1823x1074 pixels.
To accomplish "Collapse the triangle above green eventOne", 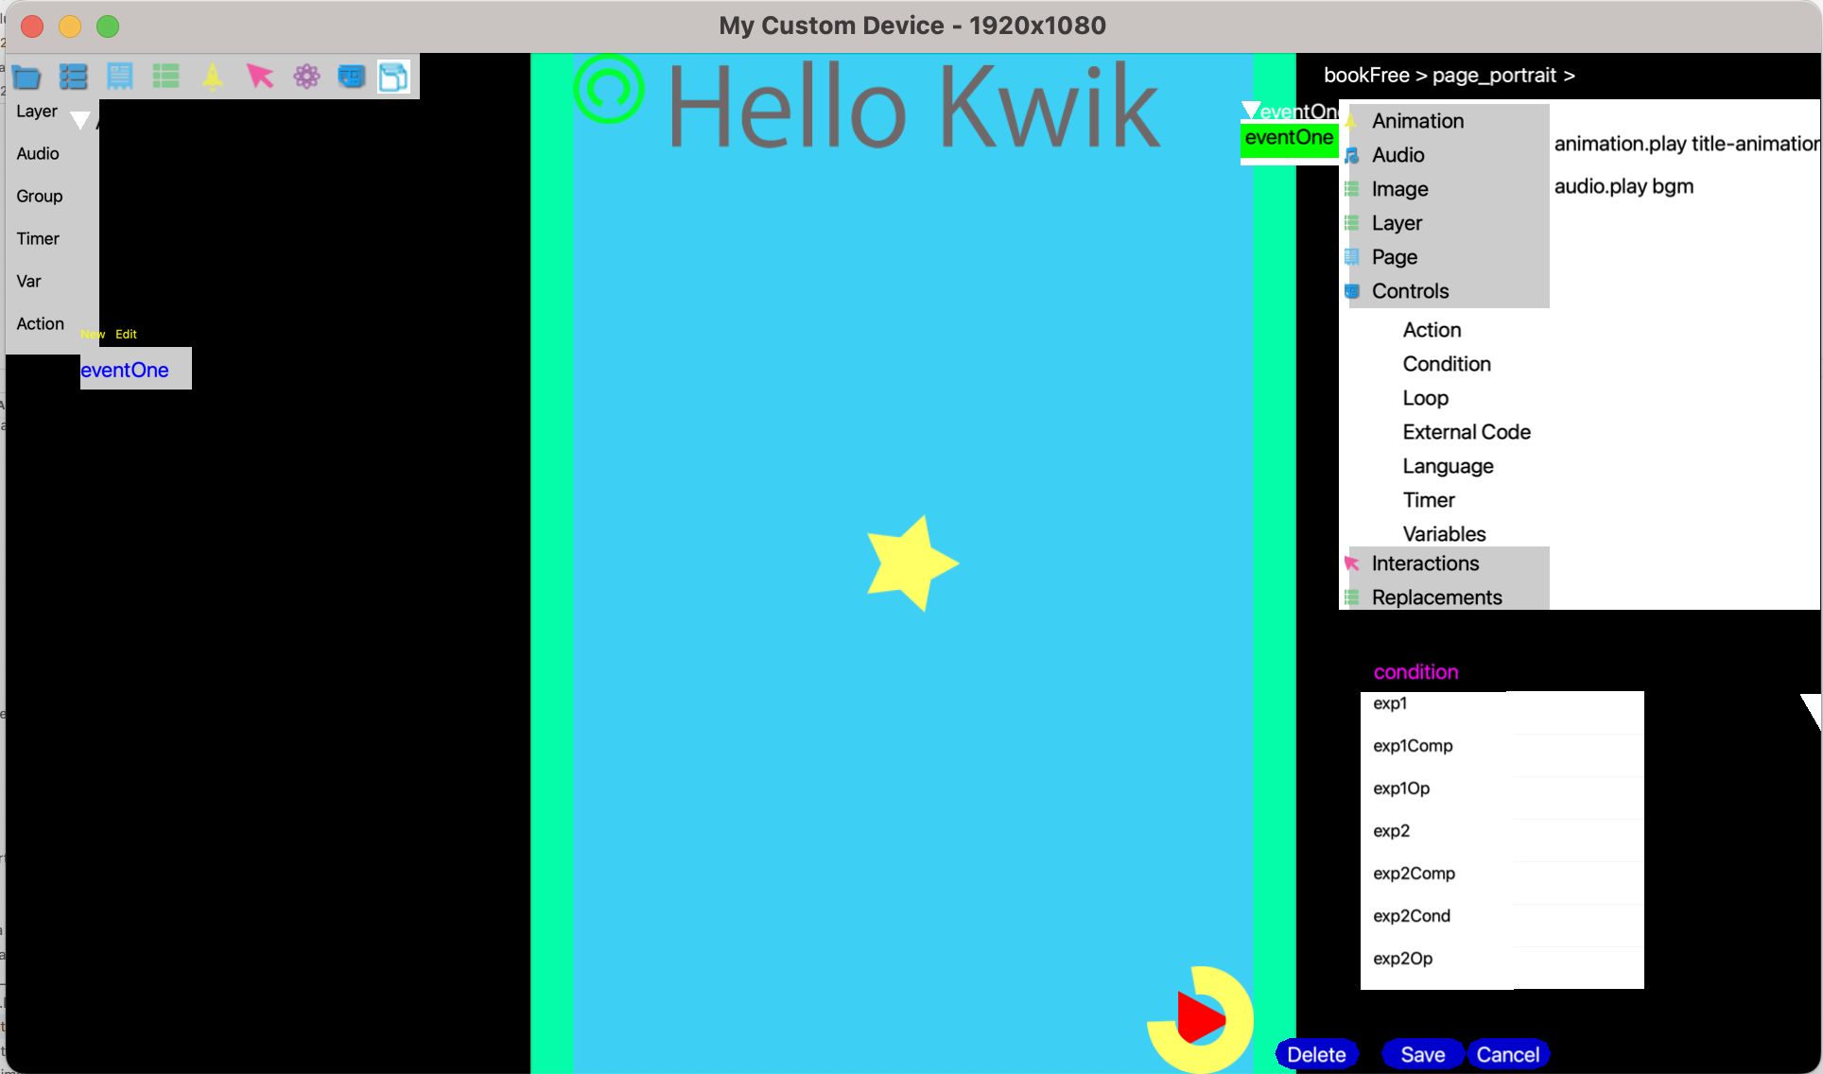I will [1251, 111].
